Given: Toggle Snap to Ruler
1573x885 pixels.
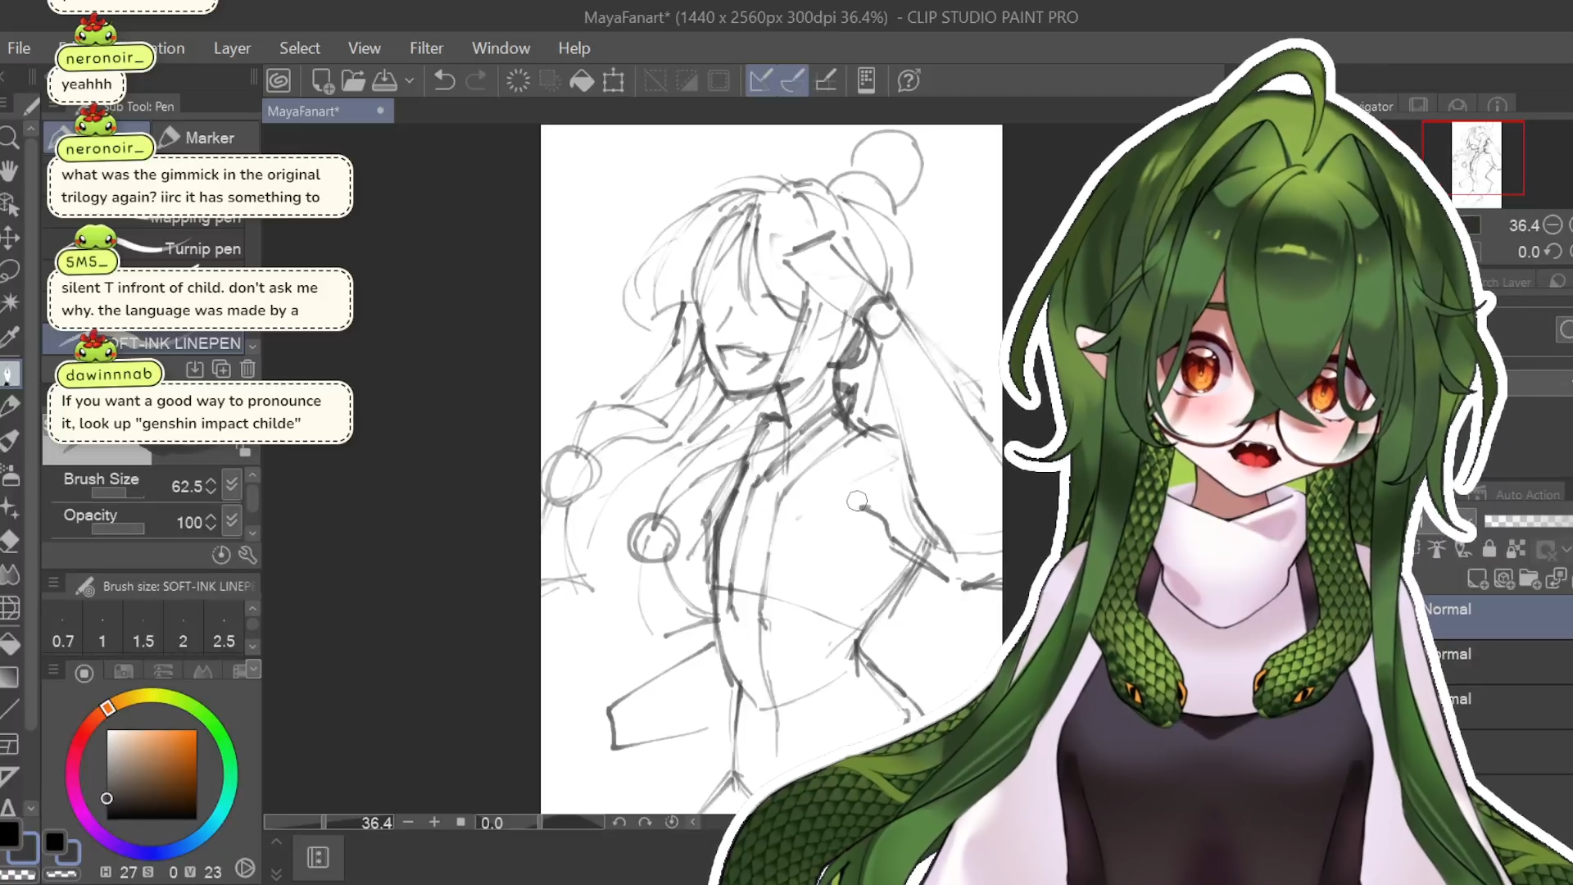Looking at the screenshot, I should coord(761,80).
